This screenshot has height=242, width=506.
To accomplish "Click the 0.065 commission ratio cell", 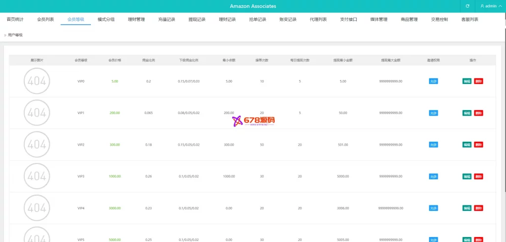I will click(148, 113).
